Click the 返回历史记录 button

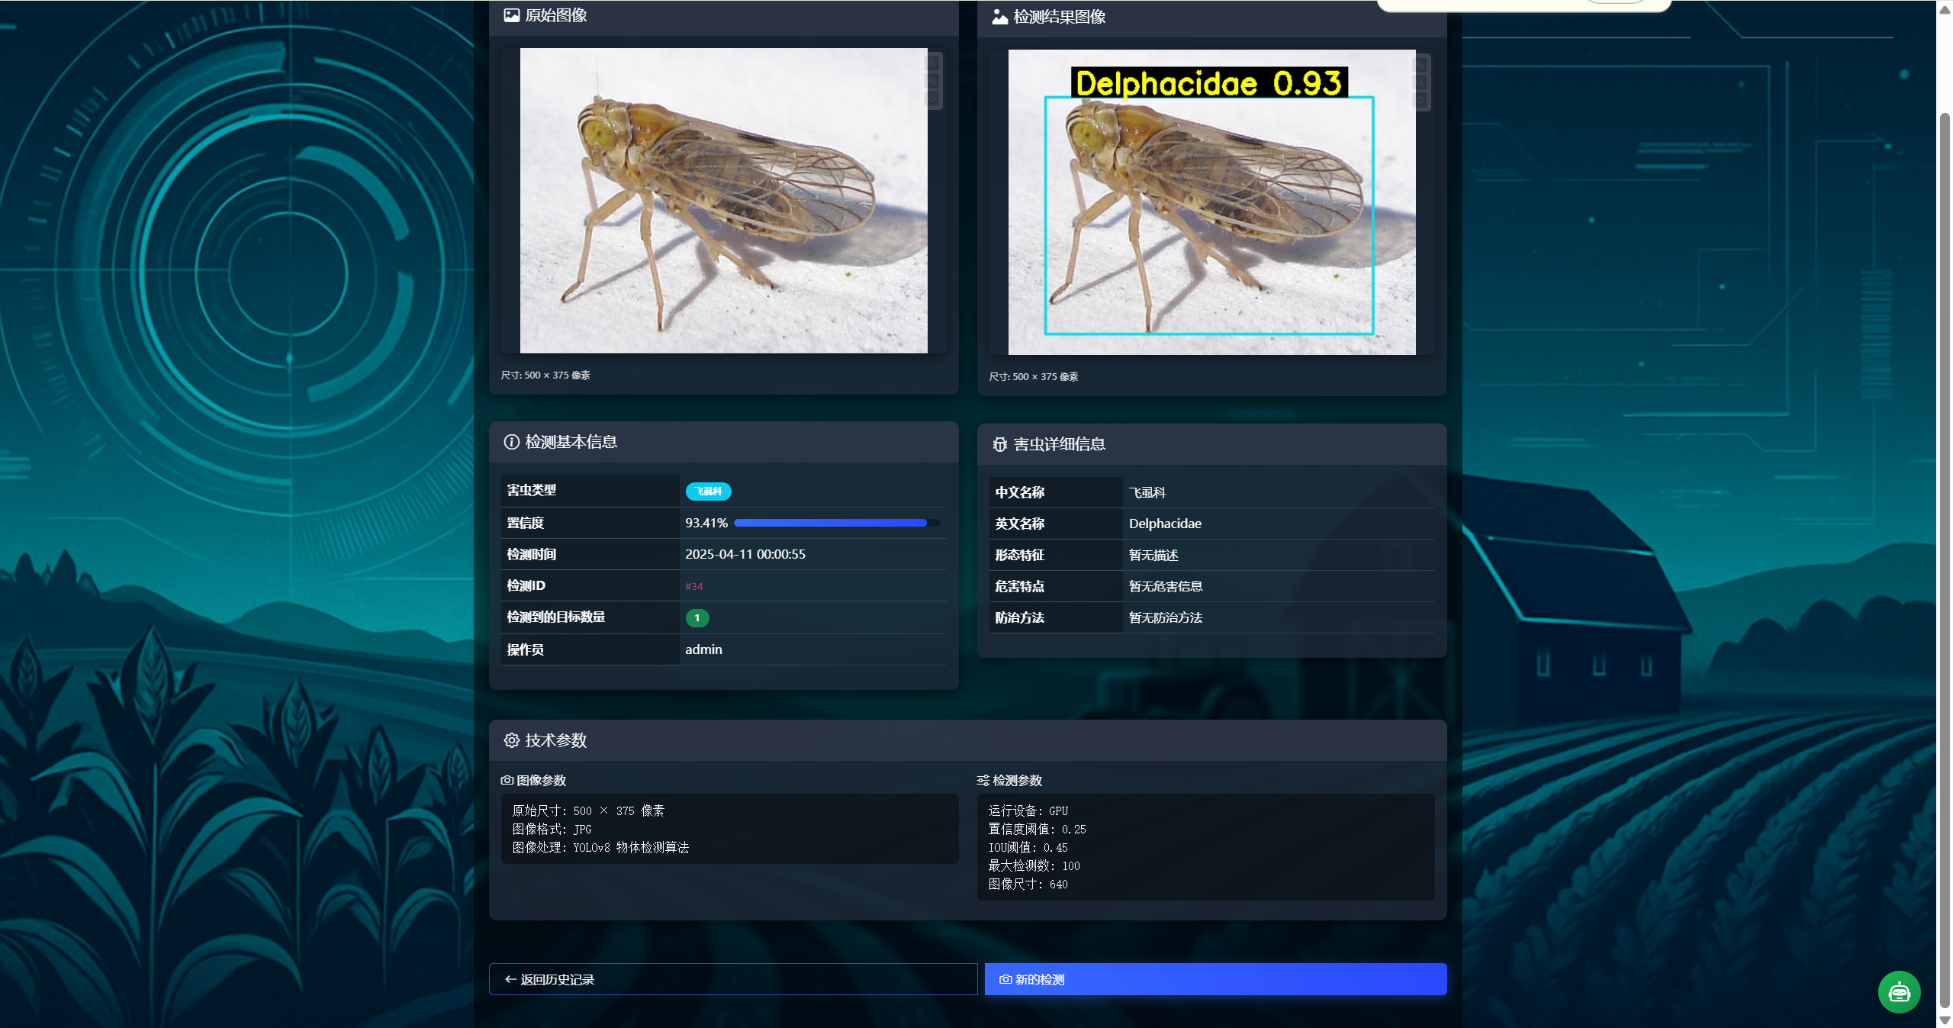[x=732, y=979]
